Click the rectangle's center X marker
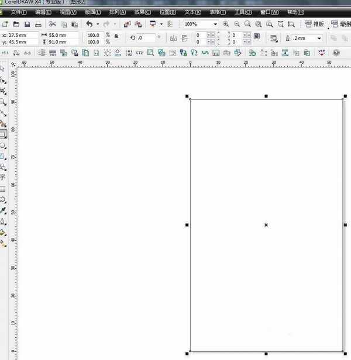Screen dimensions: 351x360 [x=266, y=225]
